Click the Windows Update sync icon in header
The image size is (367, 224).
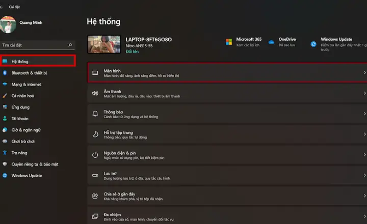pyautogui.click(x=313, y=44)
